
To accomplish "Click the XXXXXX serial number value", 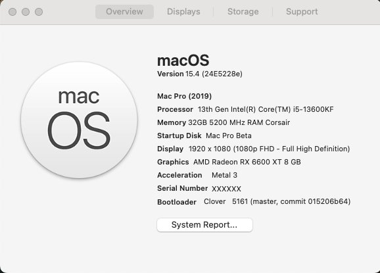I will [x=226, y=189].
